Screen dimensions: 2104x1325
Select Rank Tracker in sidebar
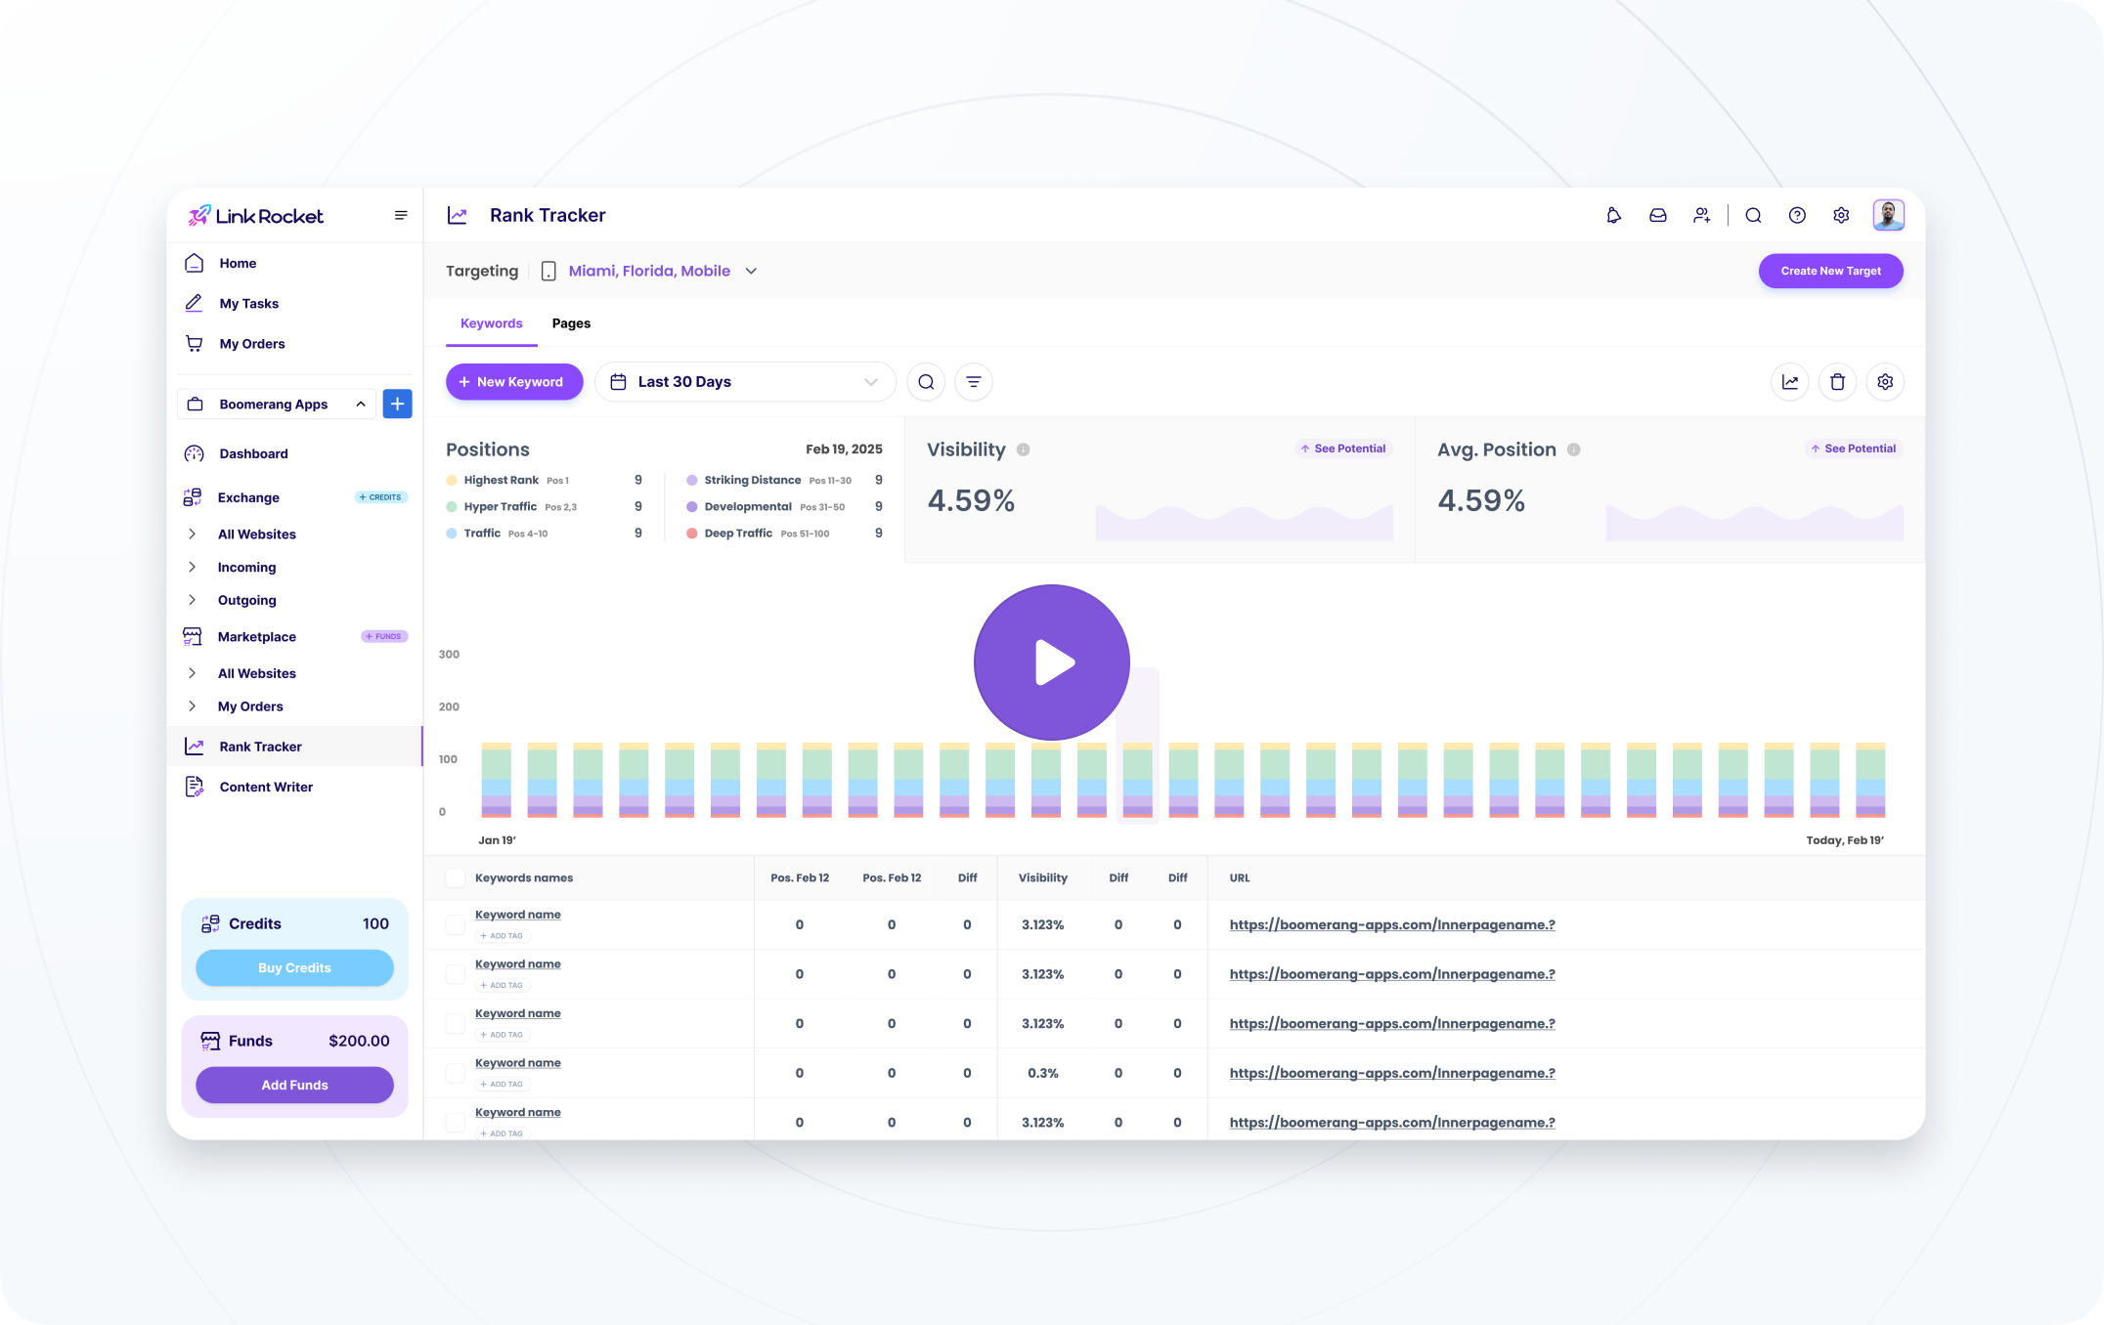pos(294,747)
